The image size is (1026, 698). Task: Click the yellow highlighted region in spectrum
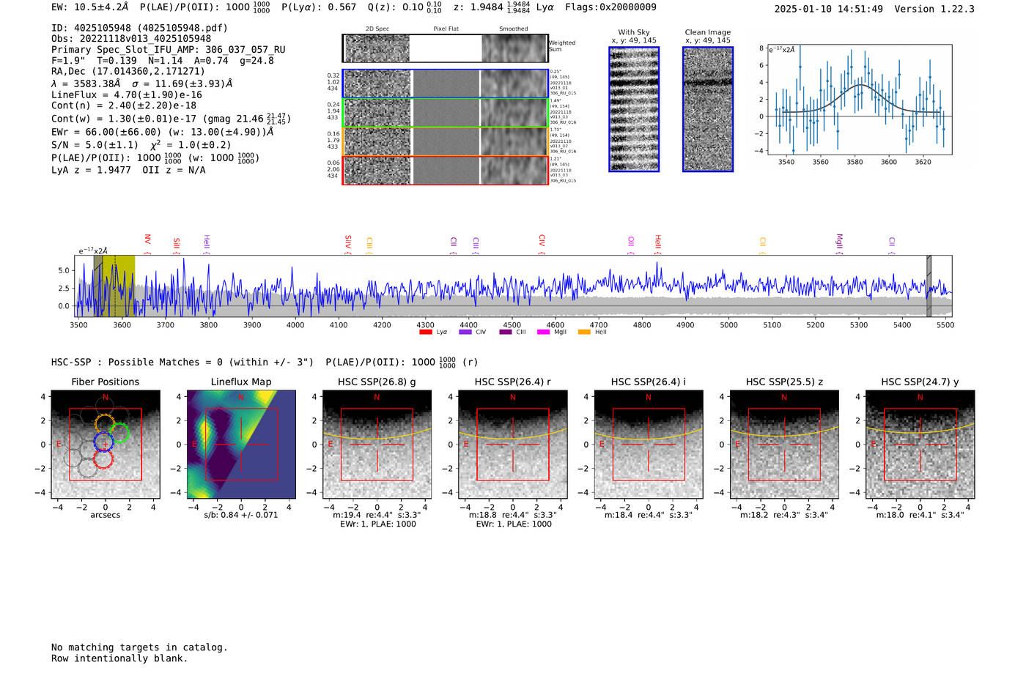(x=119, y=286)
